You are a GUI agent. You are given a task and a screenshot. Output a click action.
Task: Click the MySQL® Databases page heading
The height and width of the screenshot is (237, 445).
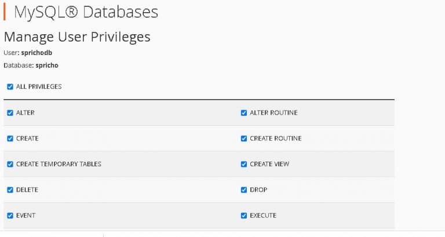click(85, 12)
